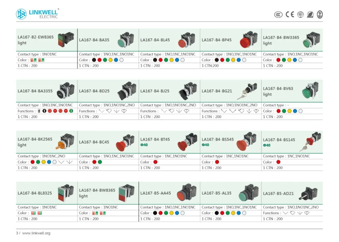This screenshot has height=242, width=339.
Task: Open the LA167-B4-BS145 key-release mushroom image
Action: click(x=310, y=142)
